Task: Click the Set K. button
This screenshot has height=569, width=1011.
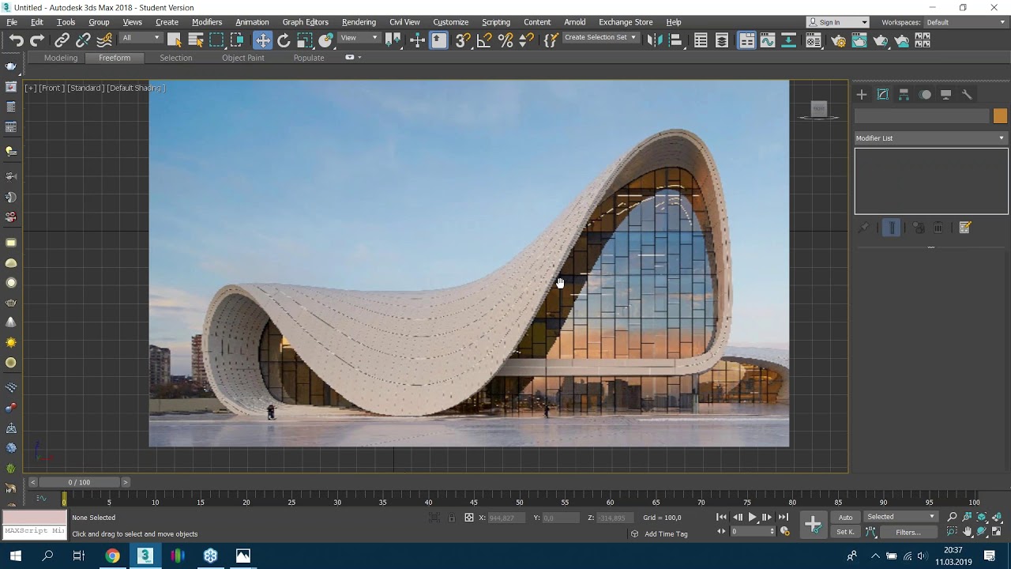Action: [x=846, y=532]
